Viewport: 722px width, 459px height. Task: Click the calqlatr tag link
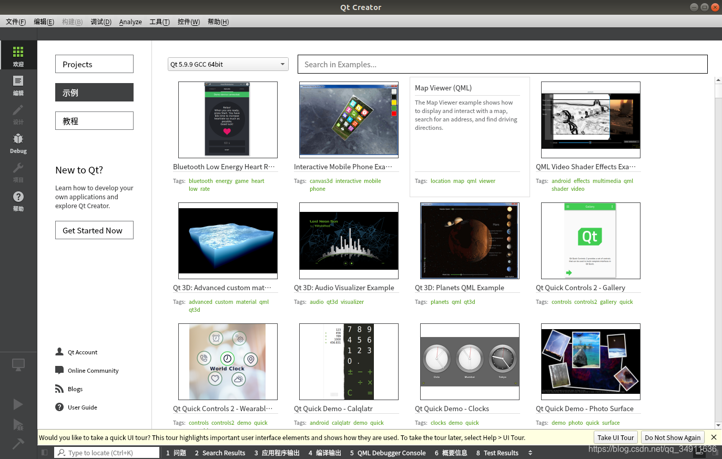tap(341, 423)
